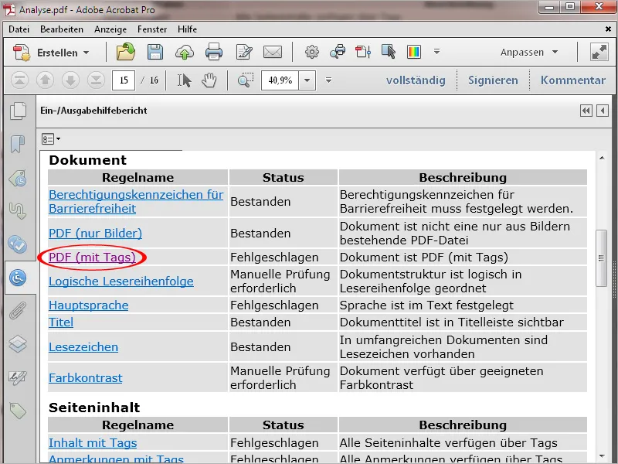Click the marquee zoom tool
The height and width of the screenshot is (464, 618).
[246, 80]
